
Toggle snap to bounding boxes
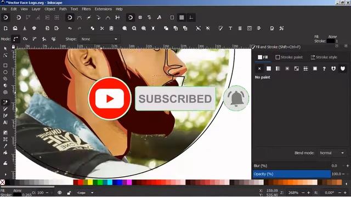click(x=19, y=18)
